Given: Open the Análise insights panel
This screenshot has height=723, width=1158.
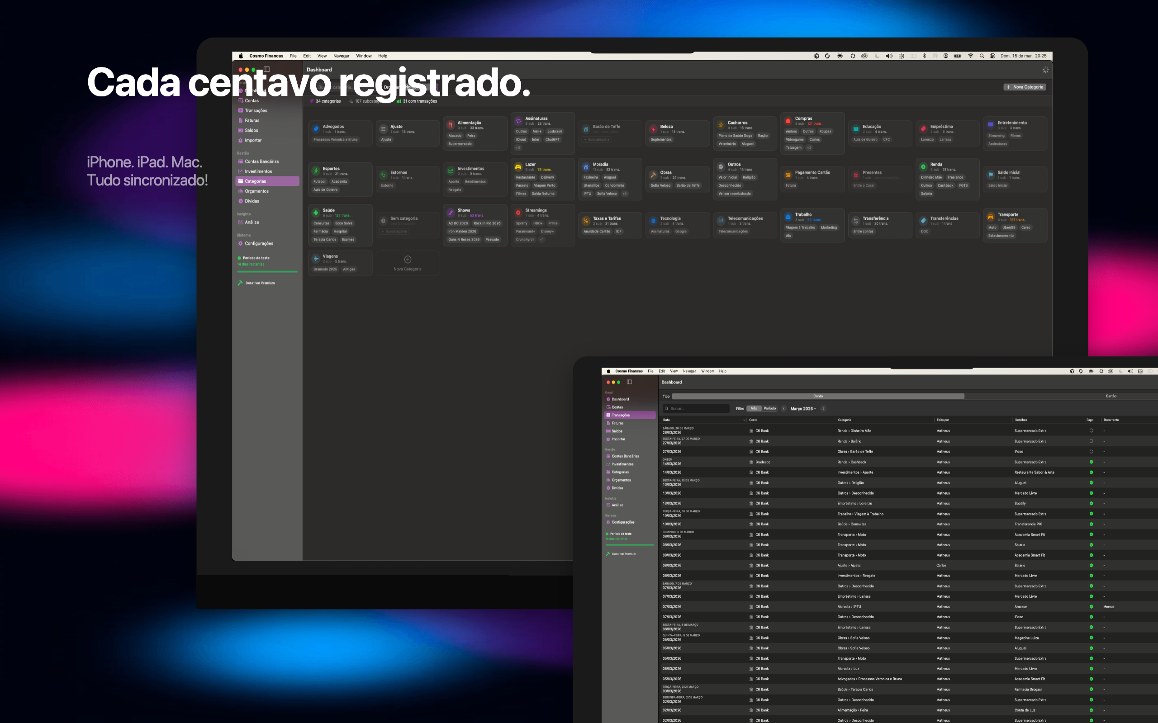Looking at the screenshot, I should (x=252, y=222).
